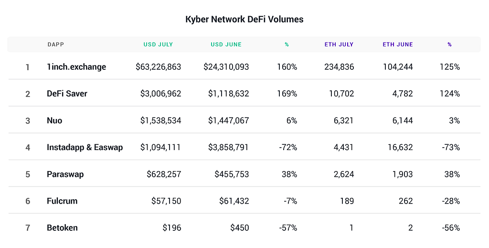The width and height of the screenshot is (489, 248).
Task: Select the ETH JUNE column header
Action: [397, 44]
